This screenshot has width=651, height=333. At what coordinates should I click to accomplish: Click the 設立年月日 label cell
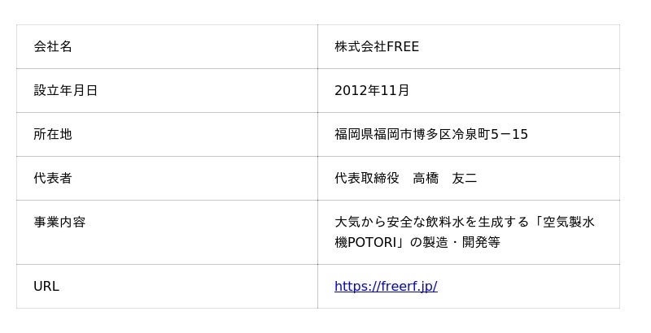pyautogui.click(x=66, y=91)
